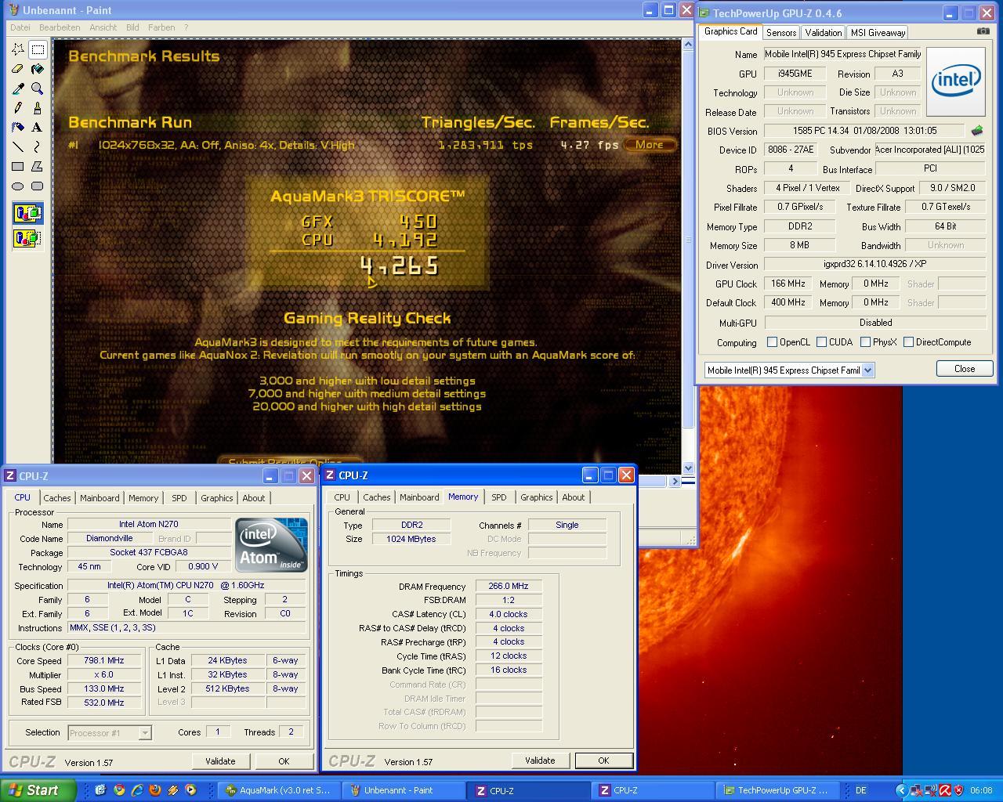Click Validate in left CPU-Z window

pos(220,761)
